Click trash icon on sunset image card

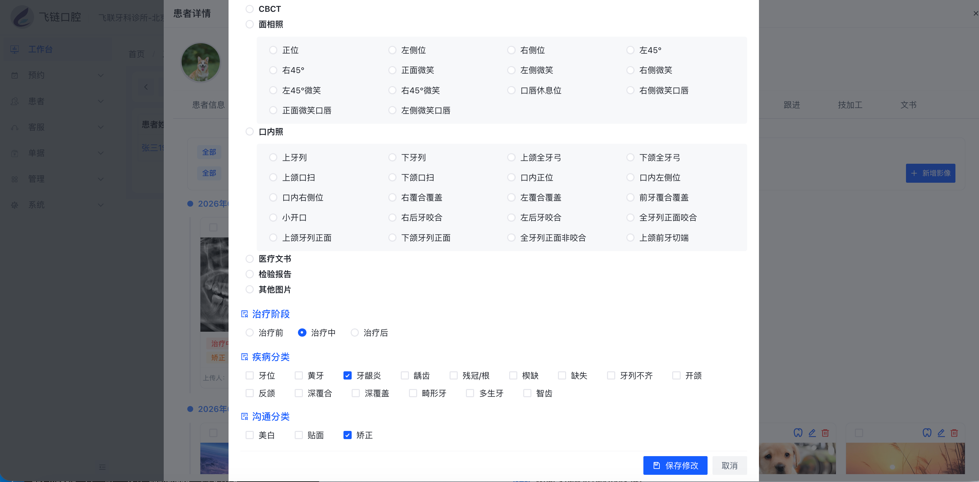(x=954, y=433)
